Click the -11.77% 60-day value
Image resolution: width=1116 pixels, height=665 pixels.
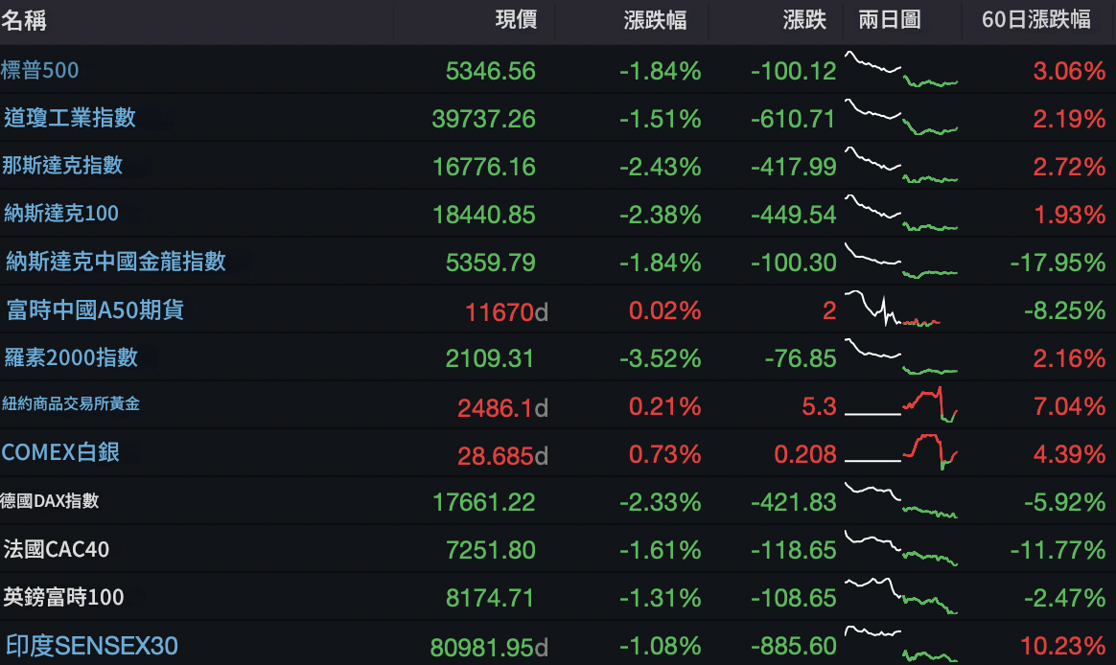[x=1058, y=550]
